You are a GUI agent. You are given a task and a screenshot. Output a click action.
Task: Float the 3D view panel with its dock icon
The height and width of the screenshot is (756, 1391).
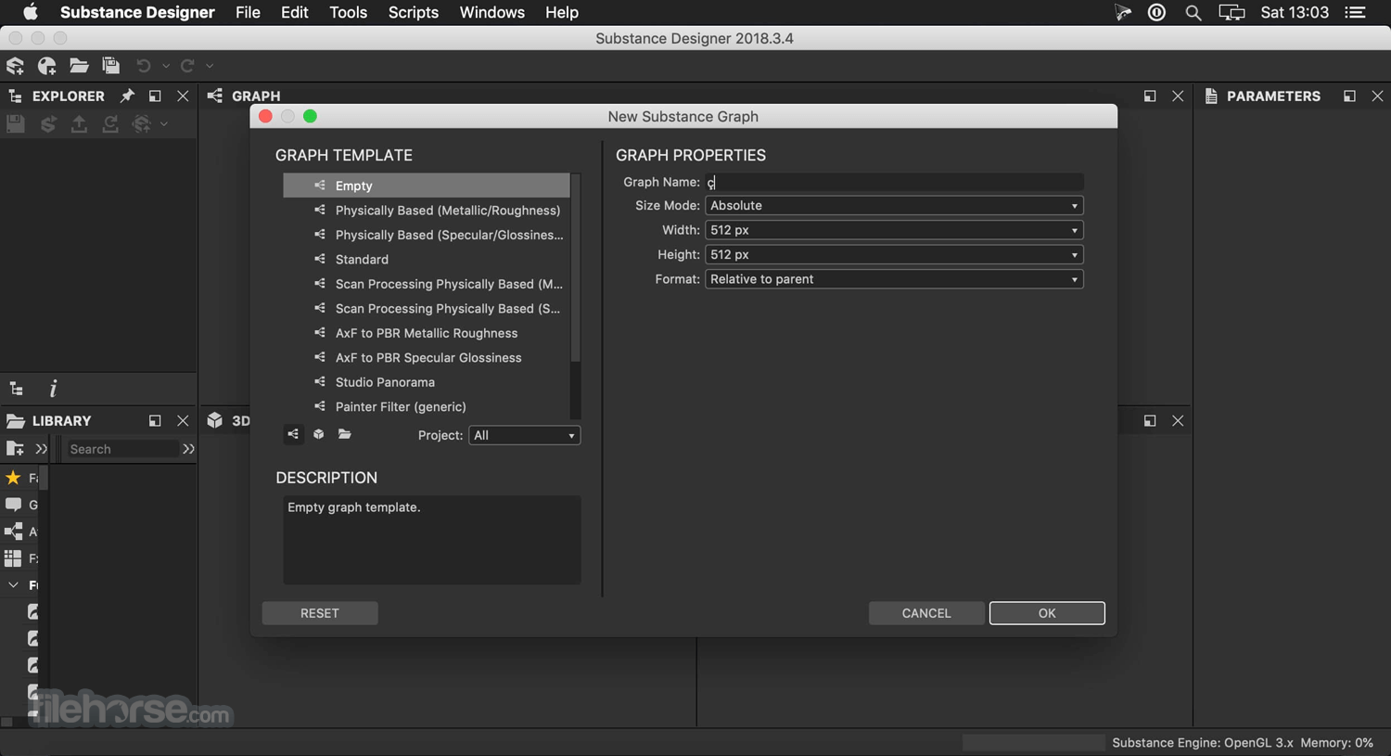(x=1150, y=420)
